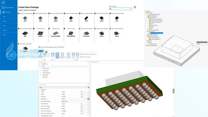Collapse the Die properties section
The height and width of the screenshot is (117, 208).
[39, 88]
